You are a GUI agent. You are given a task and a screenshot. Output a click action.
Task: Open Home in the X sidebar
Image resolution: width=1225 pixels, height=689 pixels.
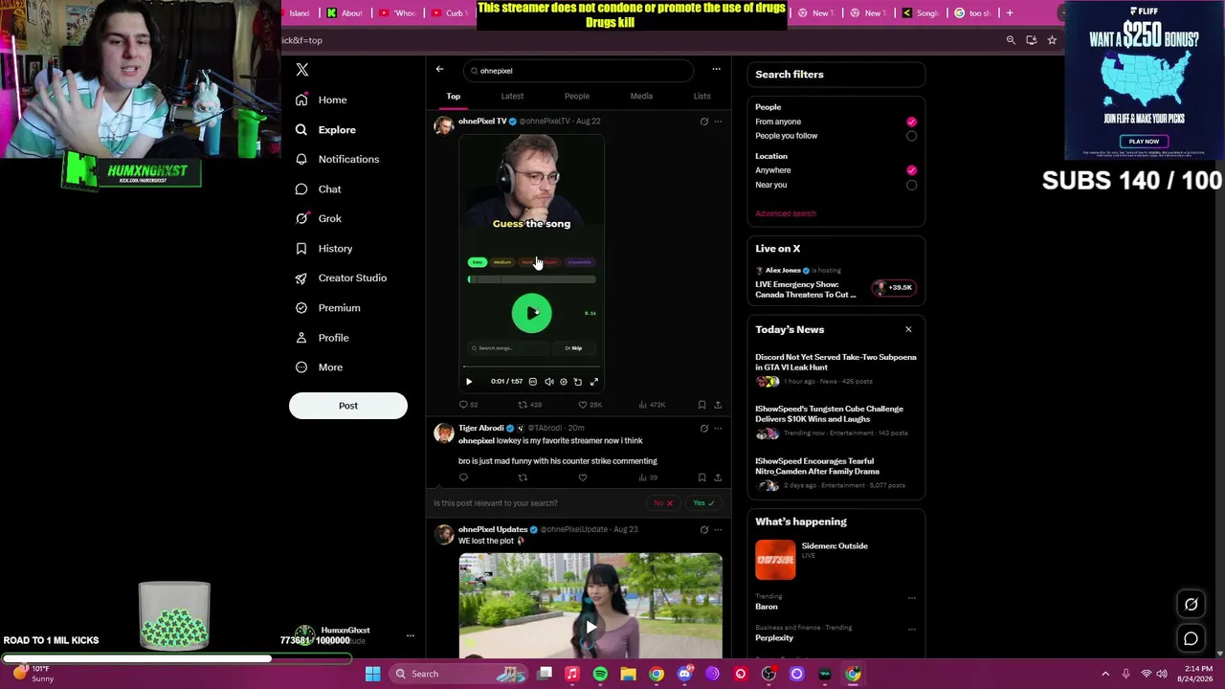322,100
